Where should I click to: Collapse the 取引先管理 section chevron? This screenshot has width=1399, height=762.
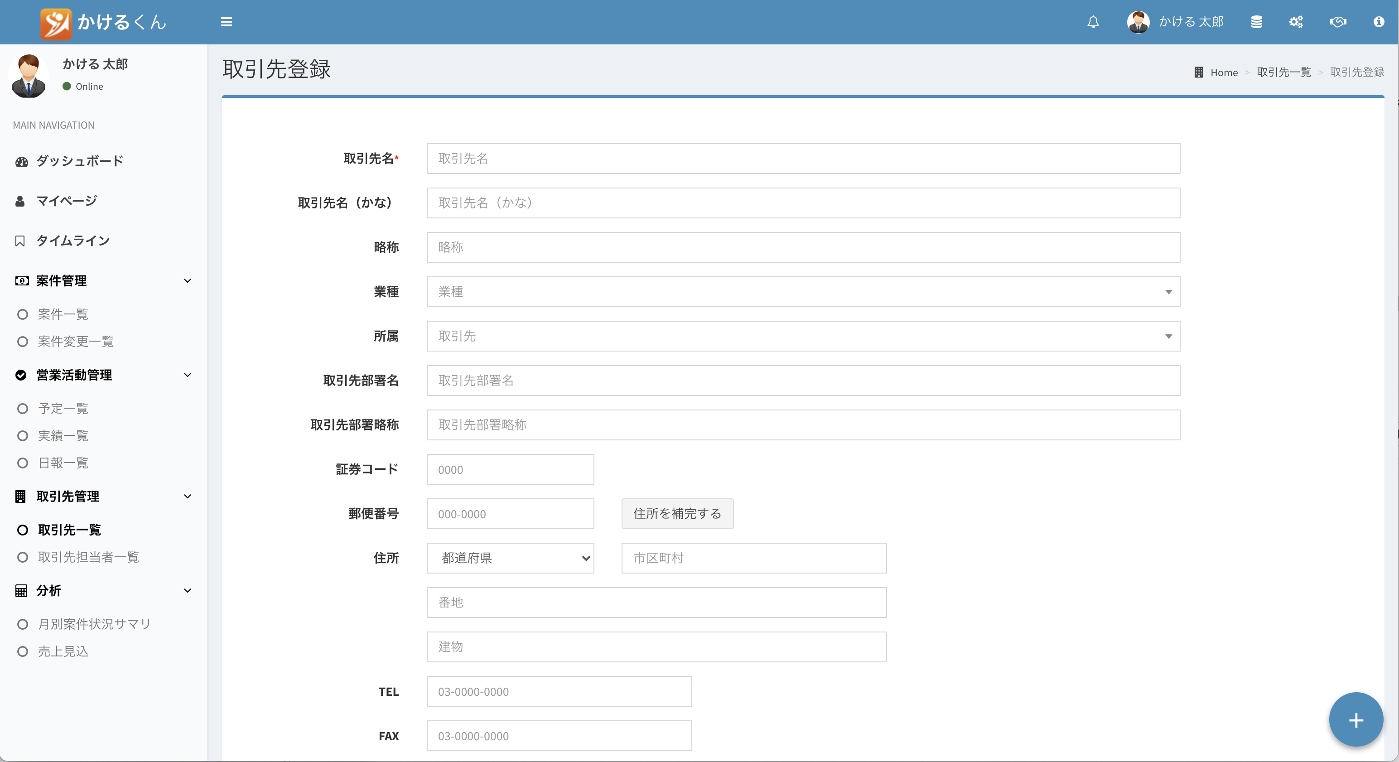point(188,497)
